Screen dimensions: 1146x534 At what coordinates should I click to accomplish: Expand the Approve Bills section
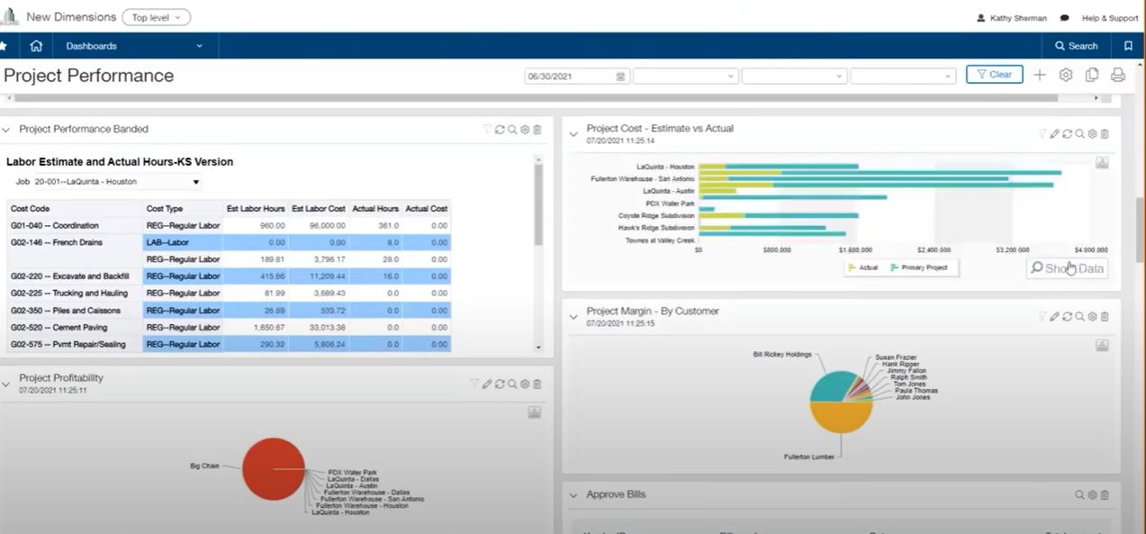point(573,494)
